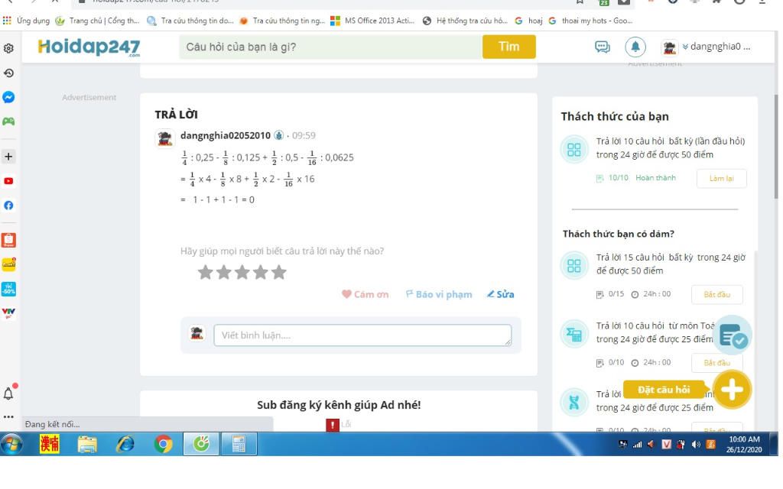The image size is (783, 489).
Task: Open Internet Explorer from the taskbar
Action: click(125, 444)
